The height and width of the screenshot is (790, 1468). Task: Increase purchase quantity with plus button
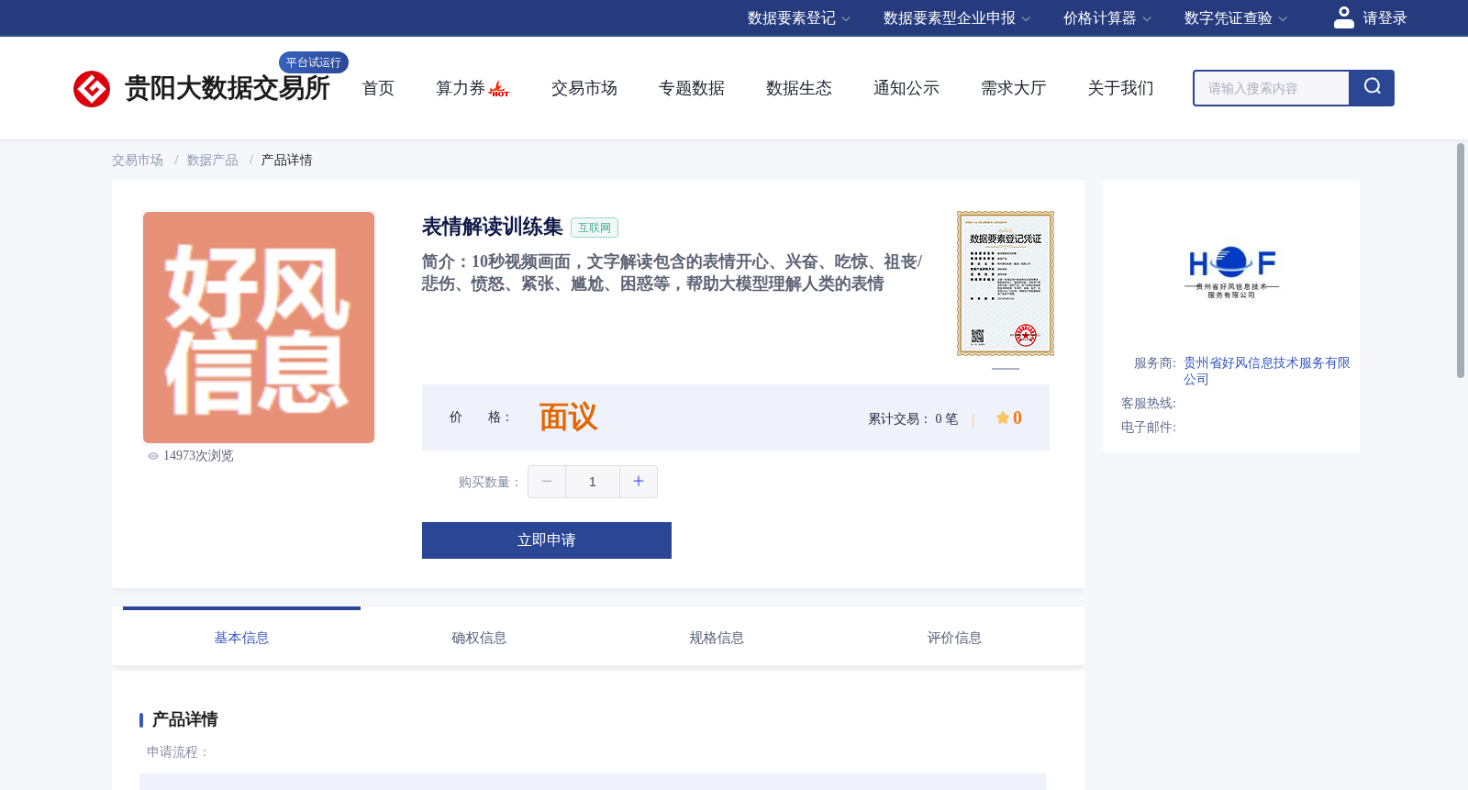click(x=639, y=482)
